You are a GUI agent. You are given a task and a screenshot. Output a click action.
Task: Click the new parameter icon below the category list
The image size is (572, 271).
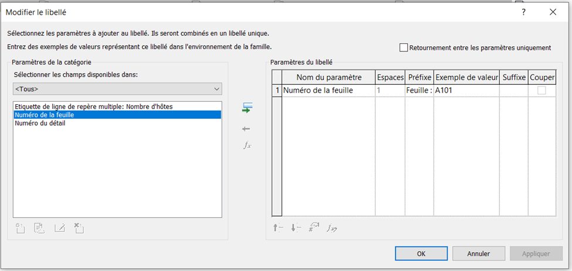[x=20, y=228]
